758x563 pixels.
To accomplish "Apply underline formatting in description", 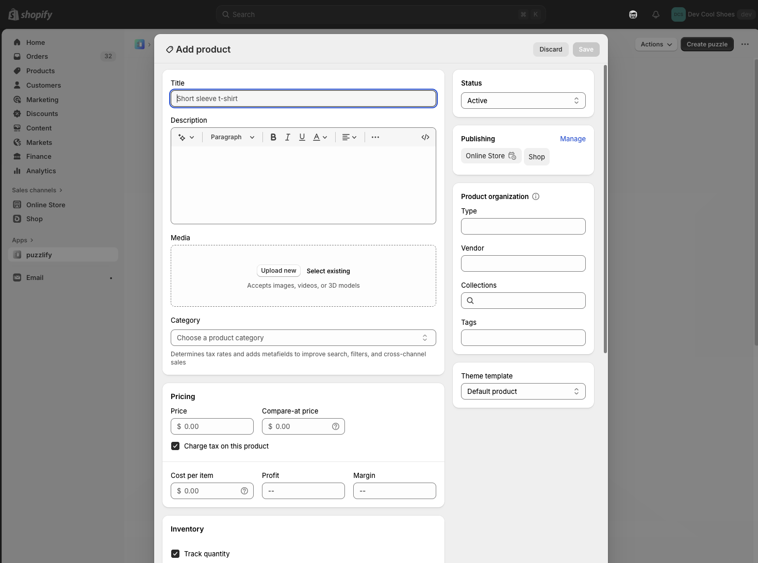I will [302, 137].
